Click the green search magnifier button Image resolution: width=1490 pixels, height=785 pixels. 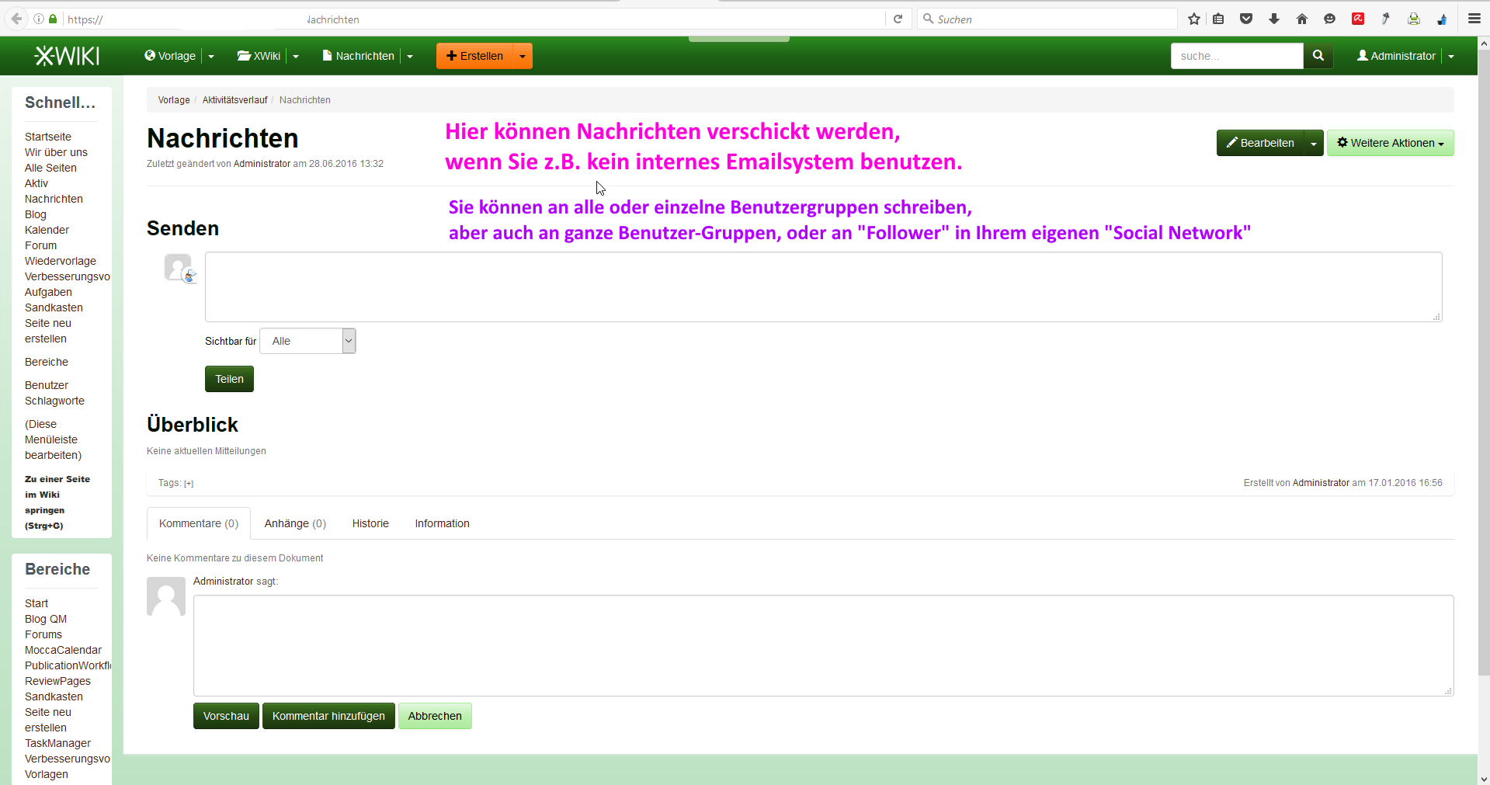(x=1318, y=56)
